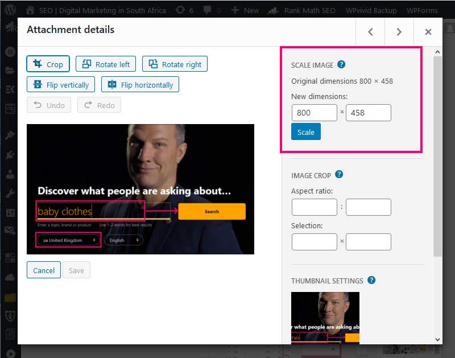The image size is (455, 358).
Task: Open the WordPress logo menu
Action: pyautogui.click(x=10, y=10)
